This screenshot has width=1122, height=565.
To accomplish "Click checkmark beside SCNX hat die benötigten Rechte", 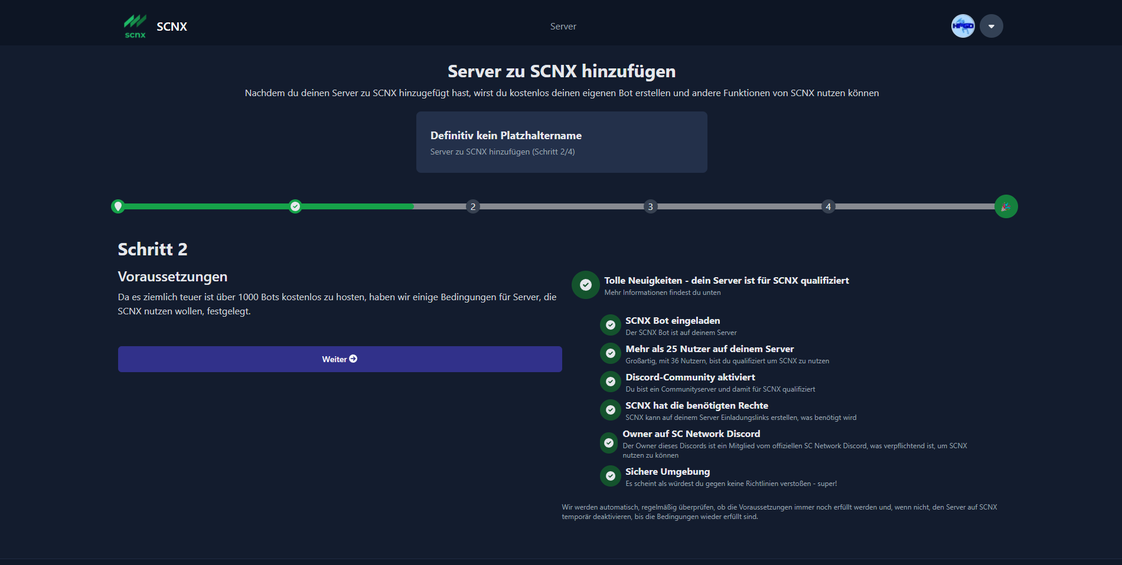I will 610,410.
